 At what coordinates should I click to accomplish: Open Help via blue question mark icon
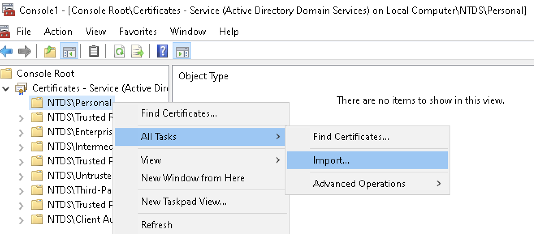pyautogui.click(x=162, y=51)
